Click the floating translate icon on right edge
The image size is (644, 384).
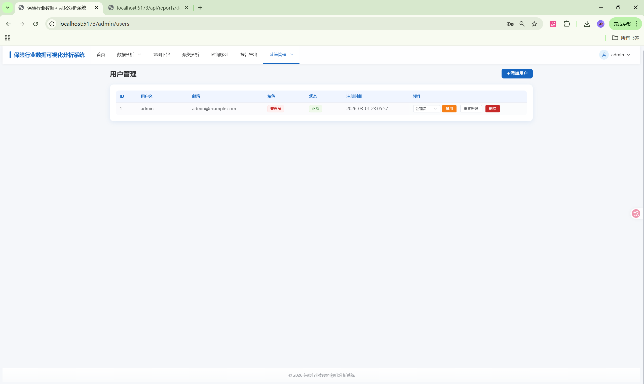(636, 214)
